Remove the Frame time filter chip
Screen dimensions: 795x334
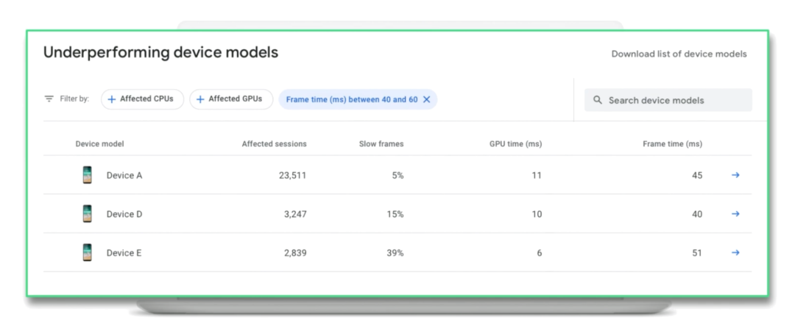(426, 99)
